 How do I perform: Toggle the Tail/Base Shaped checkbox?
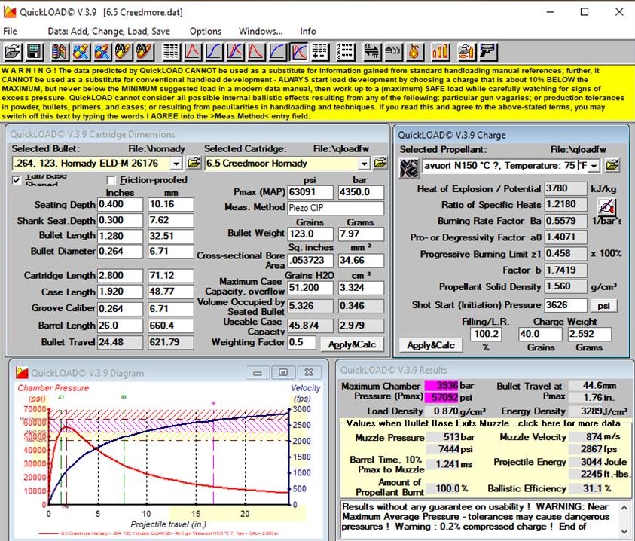point(17,180)
